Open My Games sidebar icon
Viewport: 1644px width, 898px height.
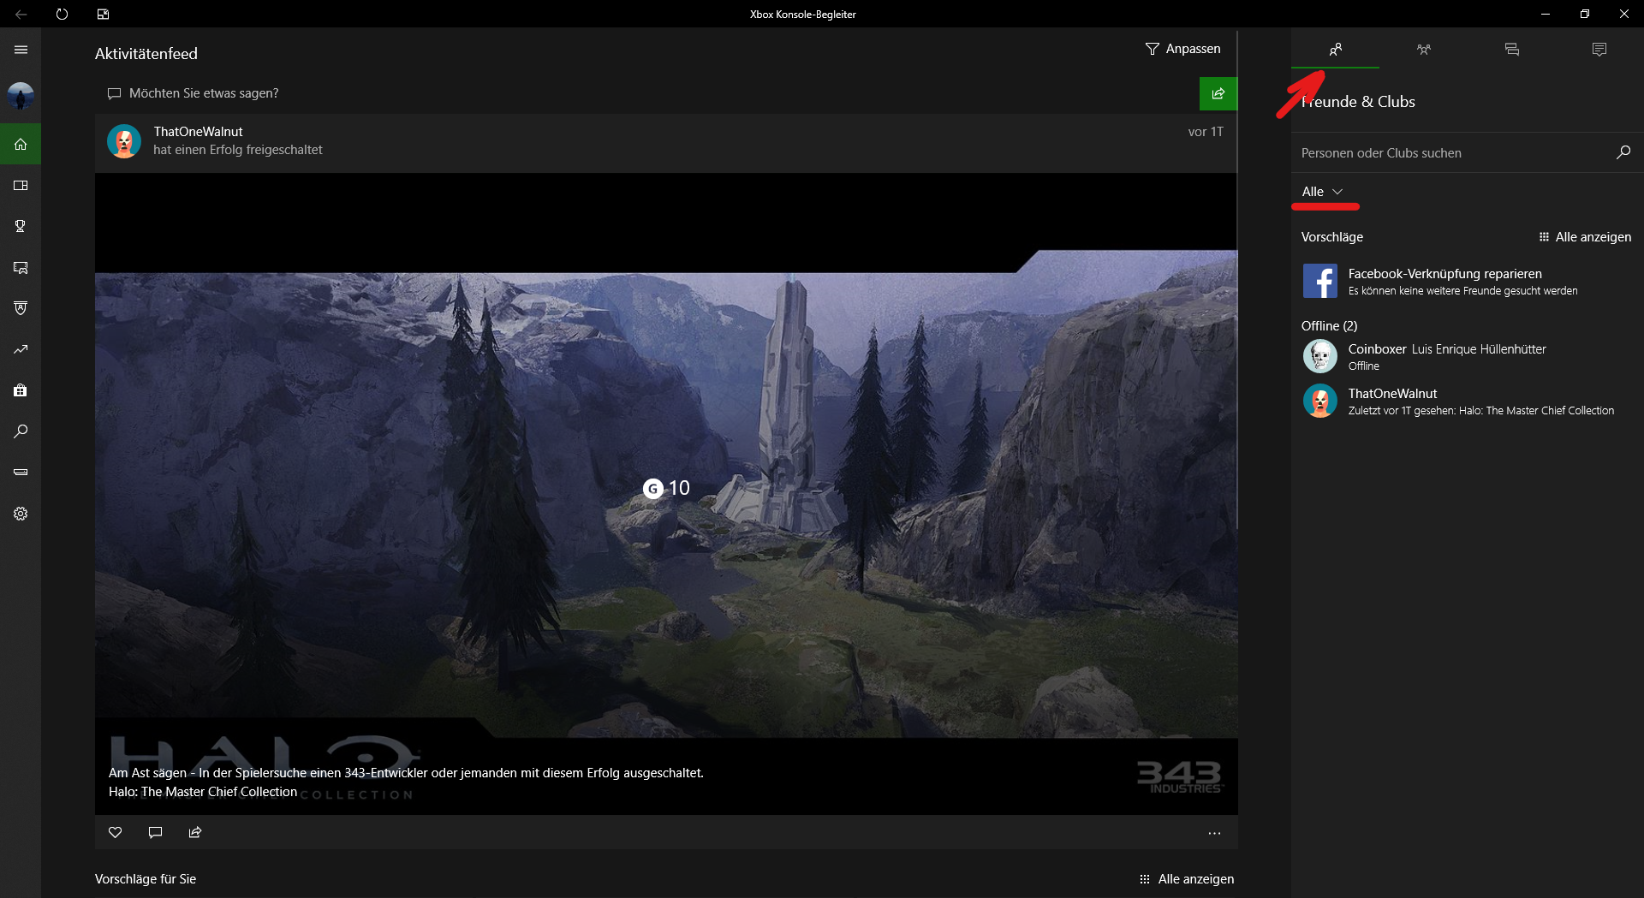point(21,185)
